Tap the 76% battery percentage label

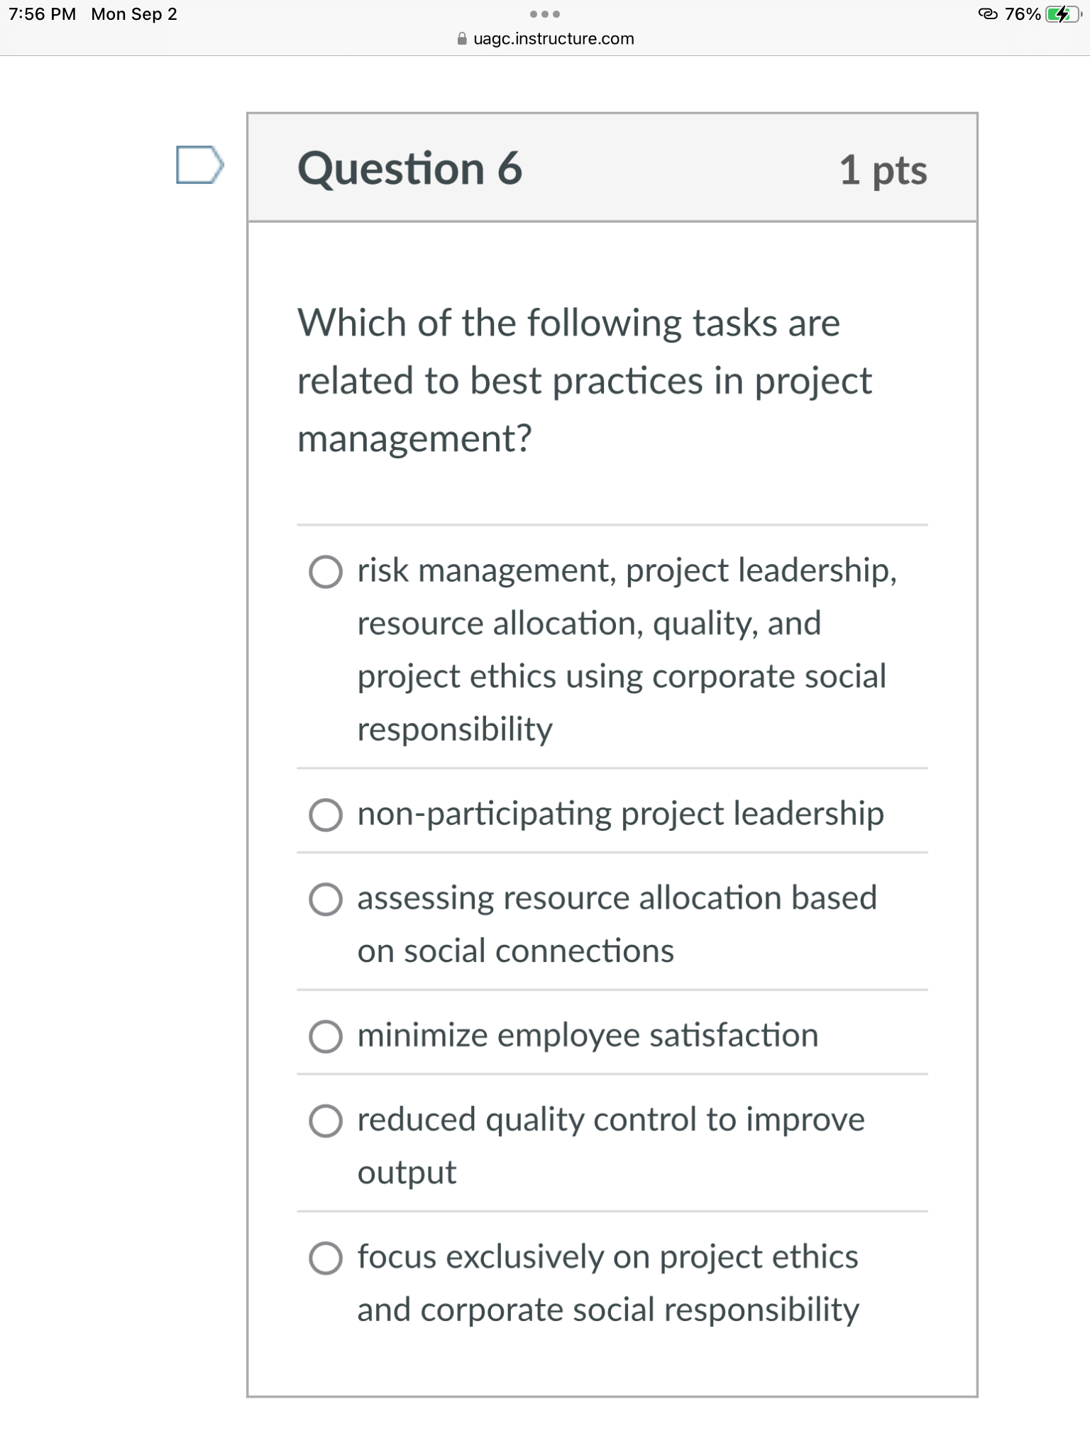(1022, 13)
